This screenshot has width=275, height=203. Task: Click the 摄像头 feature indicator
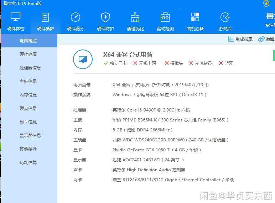pos(174,63)
